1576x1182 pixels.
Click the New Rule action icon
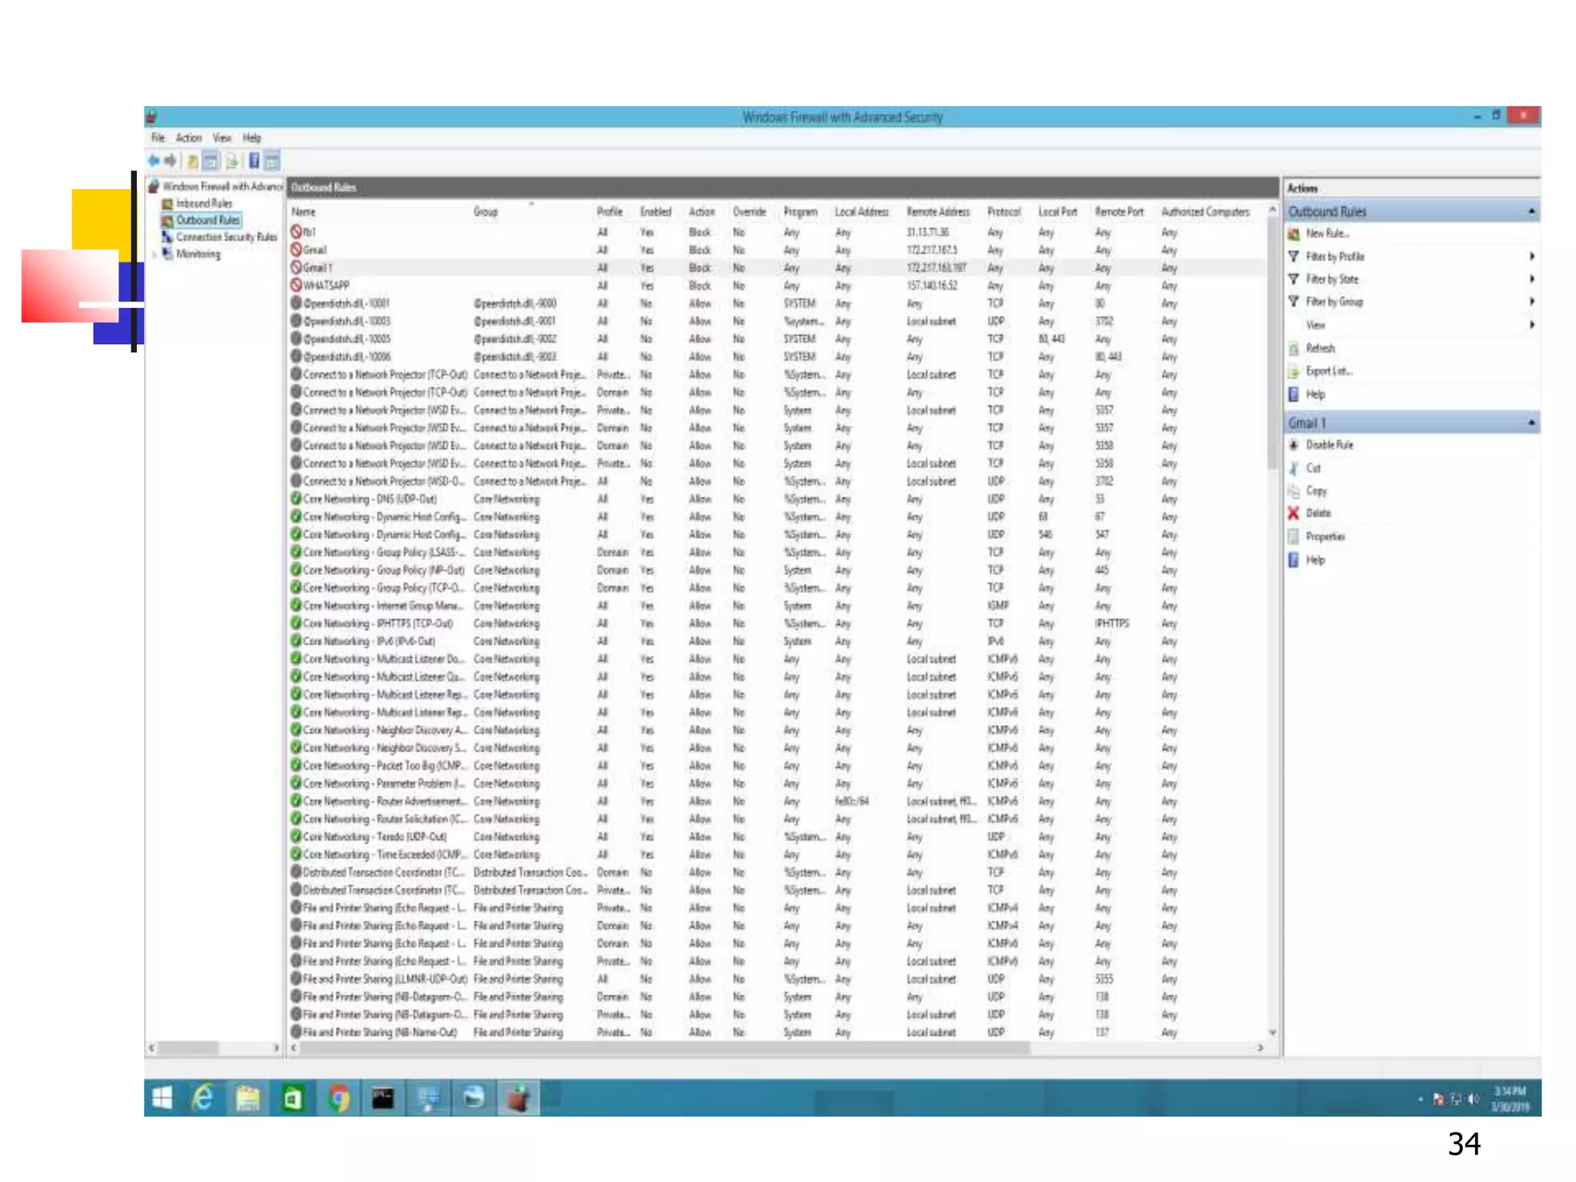1294,234
